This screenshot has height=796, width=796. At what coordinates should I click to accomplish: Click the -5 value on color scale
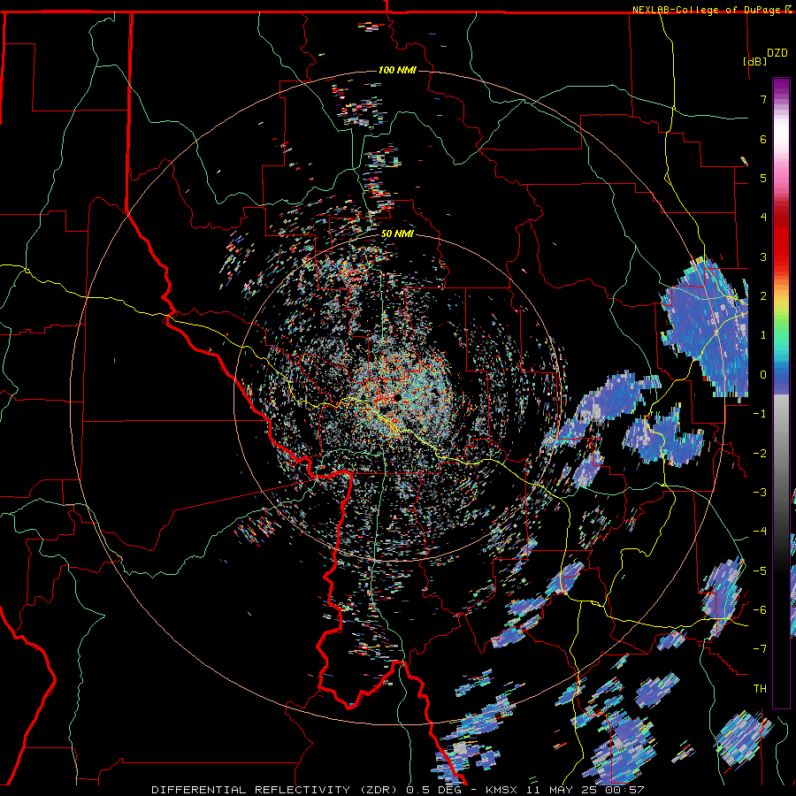point(760,571)
